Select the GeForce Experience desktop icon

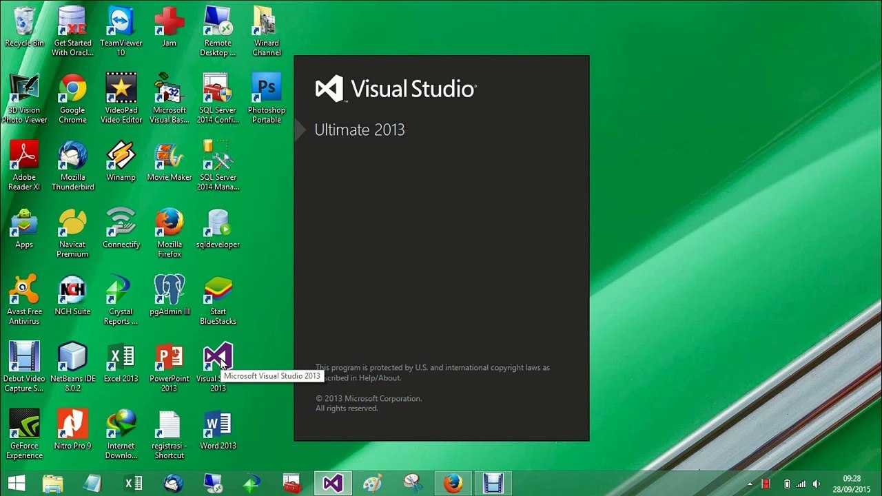tap(24, 434)
